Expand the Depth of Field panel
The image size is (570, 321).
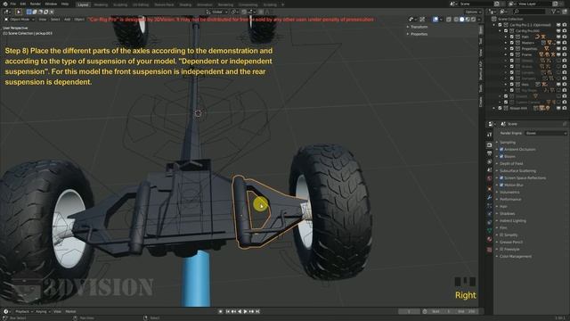[x=510, y=164]
